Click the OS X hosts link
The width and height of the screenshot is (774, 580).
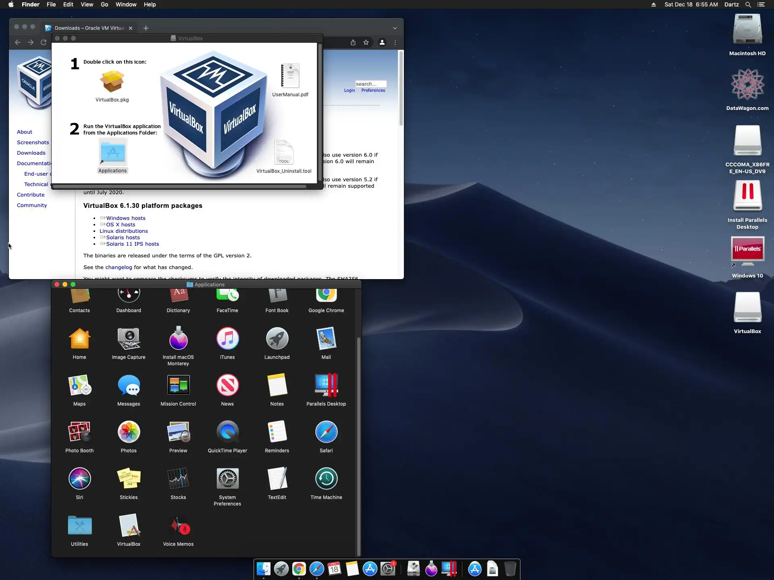coord(121,224)
